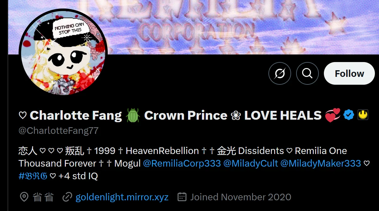Click the Charlotte Fang display name
This screenshot has width=379, height=211.
76,115
